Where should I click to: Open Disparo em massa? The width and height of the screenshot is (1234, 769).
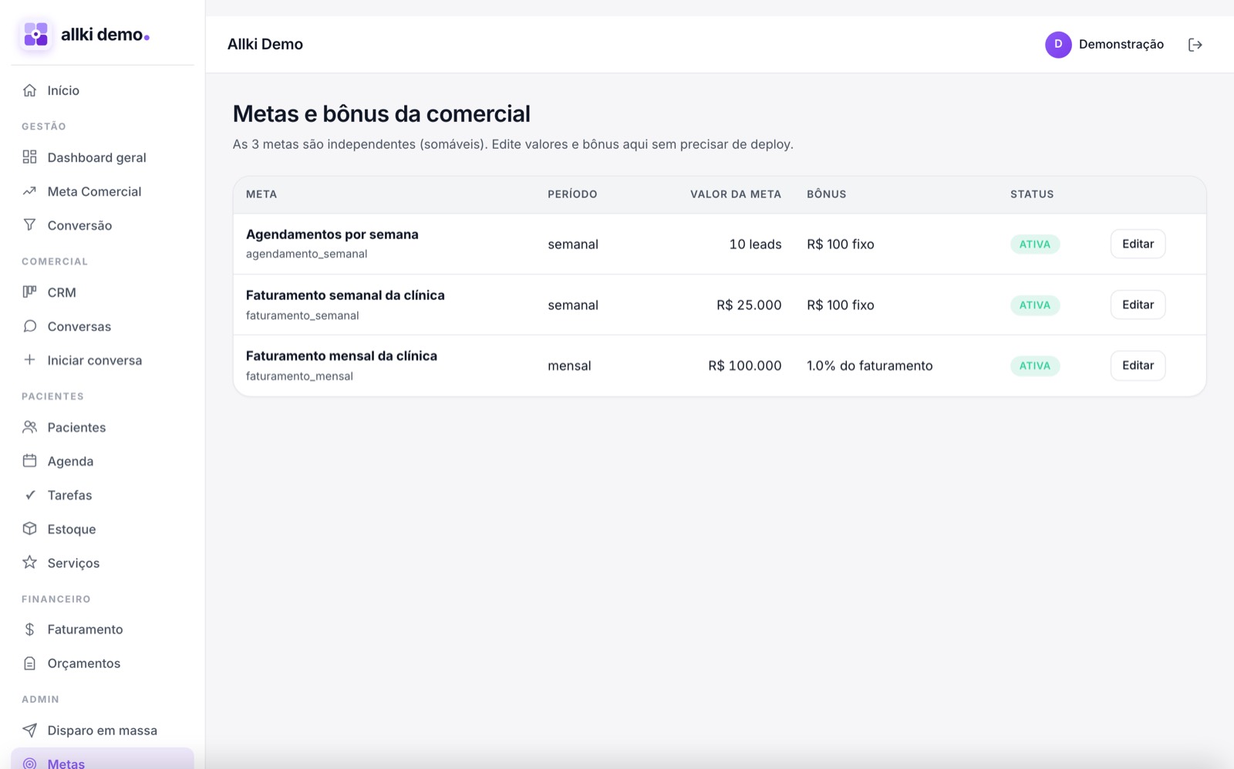103,730
